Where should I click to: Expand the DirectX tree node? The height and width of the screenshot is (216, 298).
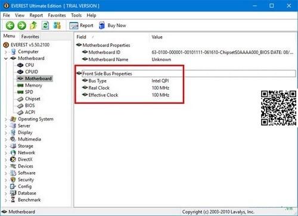click(x=6, y=160)
